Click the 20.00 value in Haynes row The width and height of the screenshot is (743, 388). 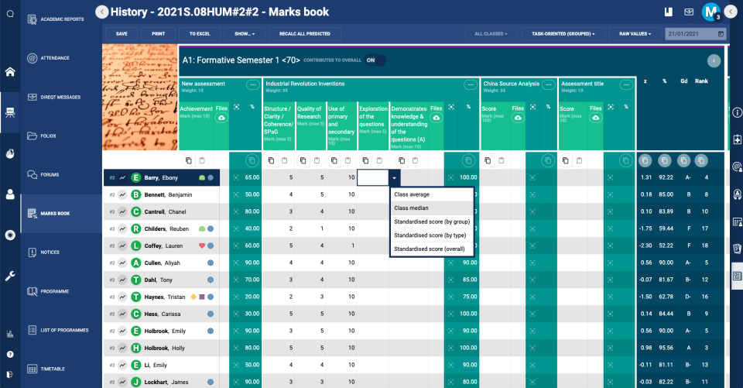click(x=252, y=297)
